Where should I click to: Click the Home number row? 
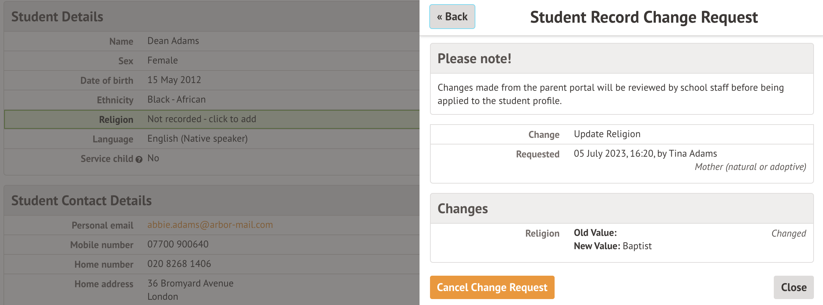[x=179, y=264]
